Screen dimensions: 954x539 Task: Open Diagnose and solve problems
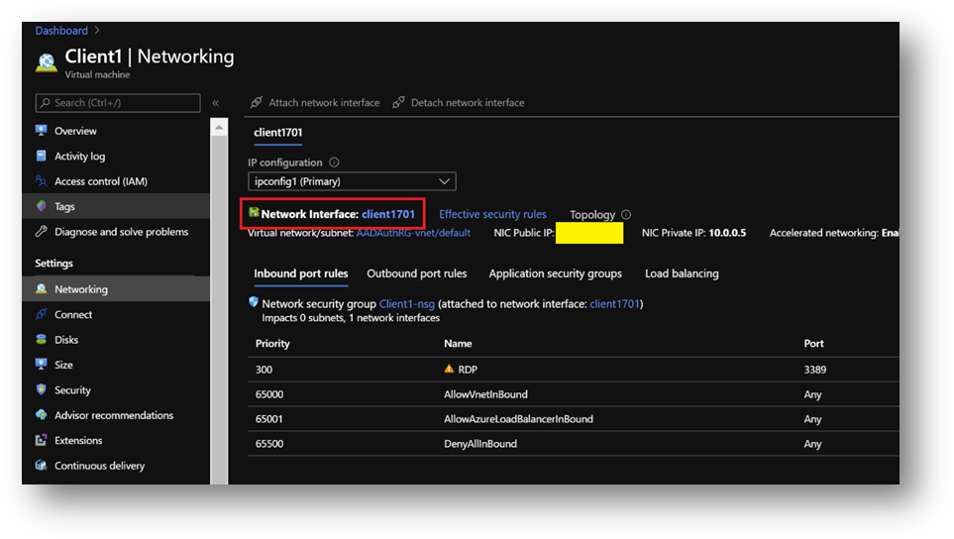click(x=122, y=232)
